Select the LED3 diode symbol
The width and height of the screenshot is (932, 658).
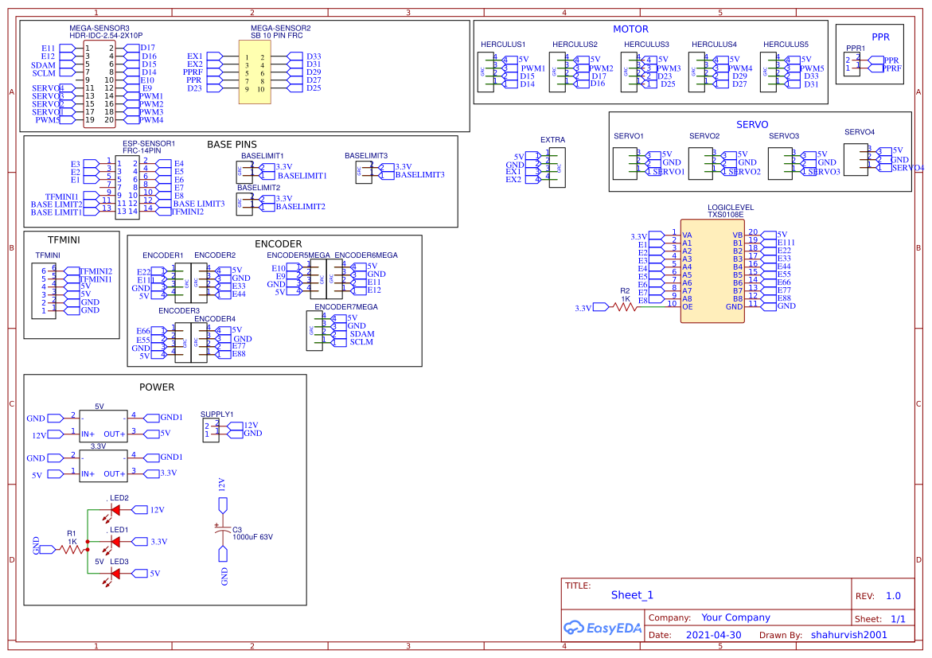[115, 573]
